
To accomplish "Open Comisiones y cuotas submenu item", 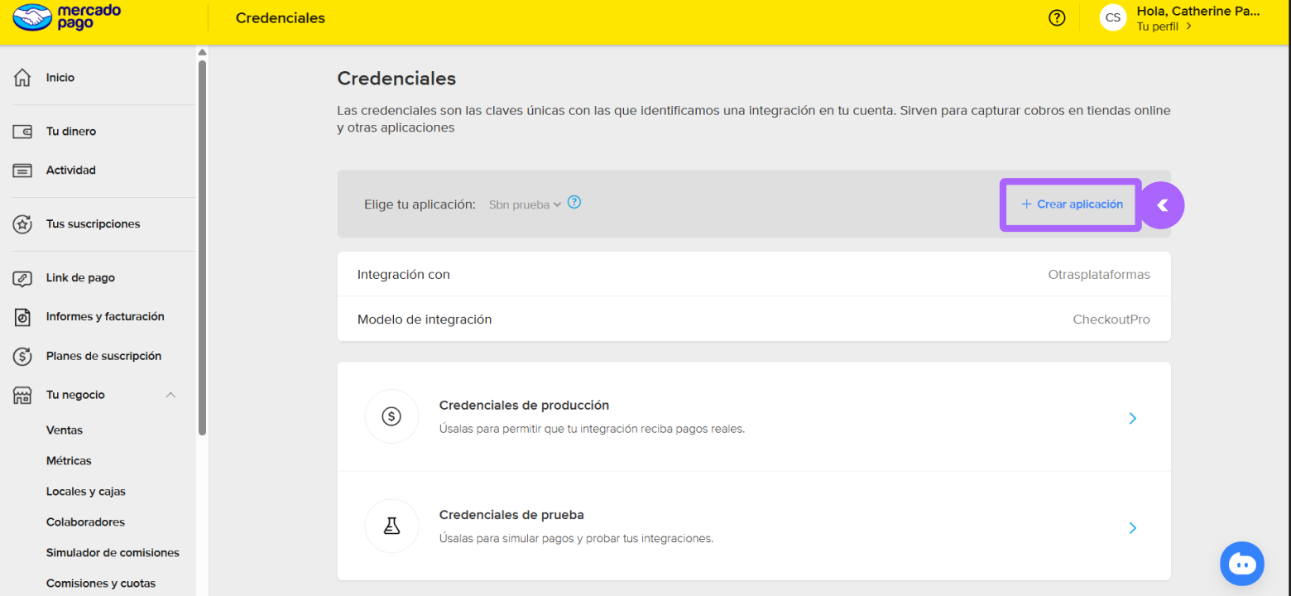I will [101, 584].
